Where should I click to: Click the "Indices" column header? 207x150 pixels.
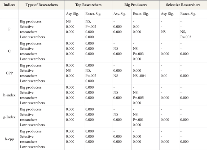point(9,5)
